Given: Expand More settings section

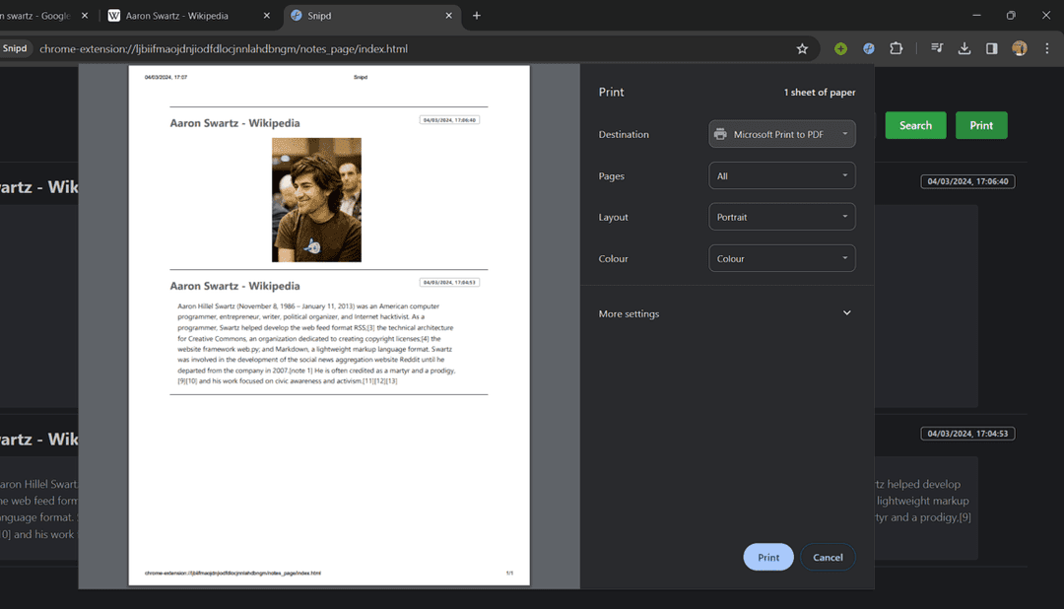Looking at the screenshot, I should point(725,313).
